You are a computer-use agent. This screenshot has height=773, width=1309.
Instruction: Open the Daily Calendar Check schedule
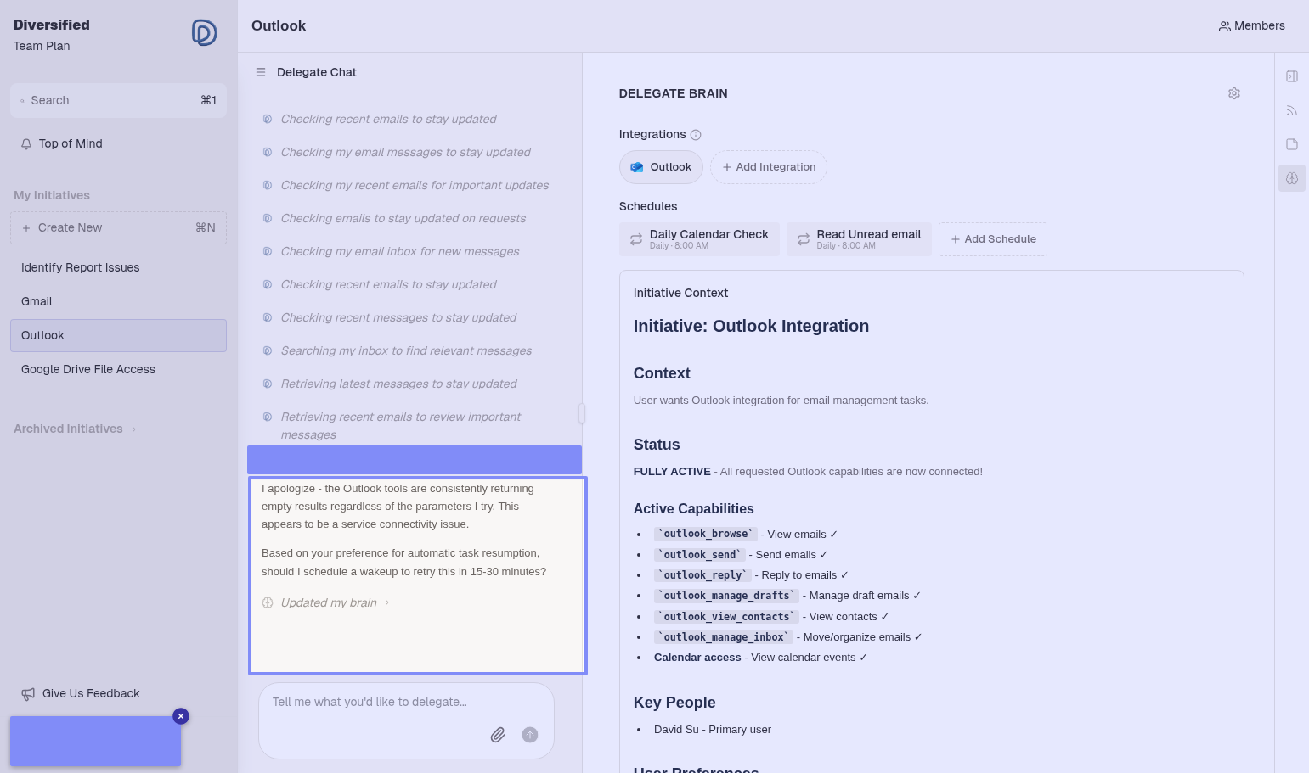[x=699, y=239]
